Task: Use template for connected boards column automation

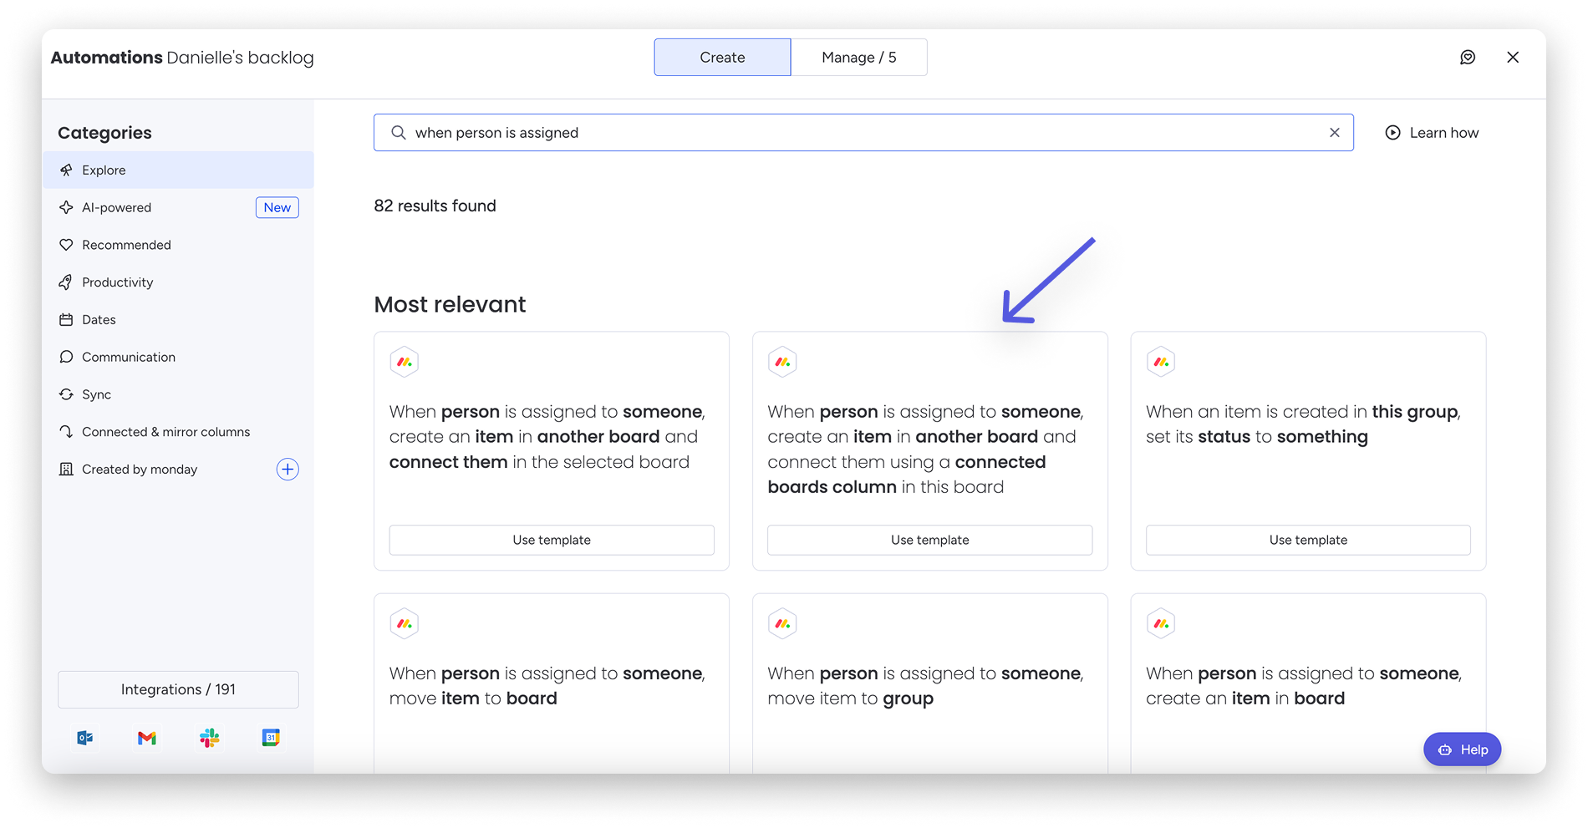Action: 929,540
